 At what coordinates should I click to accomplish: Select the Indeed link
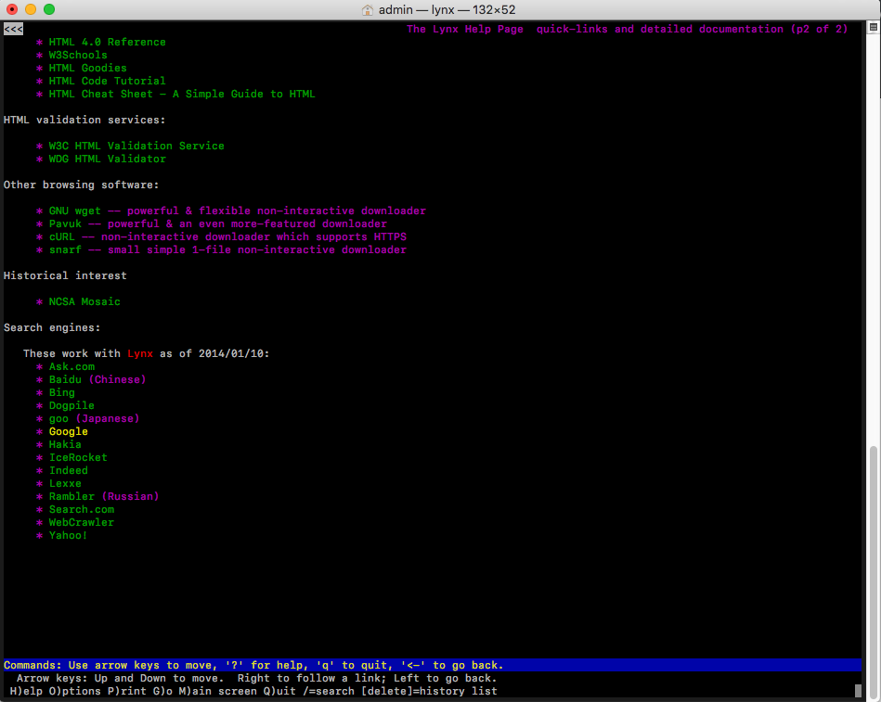click(69, 470)
